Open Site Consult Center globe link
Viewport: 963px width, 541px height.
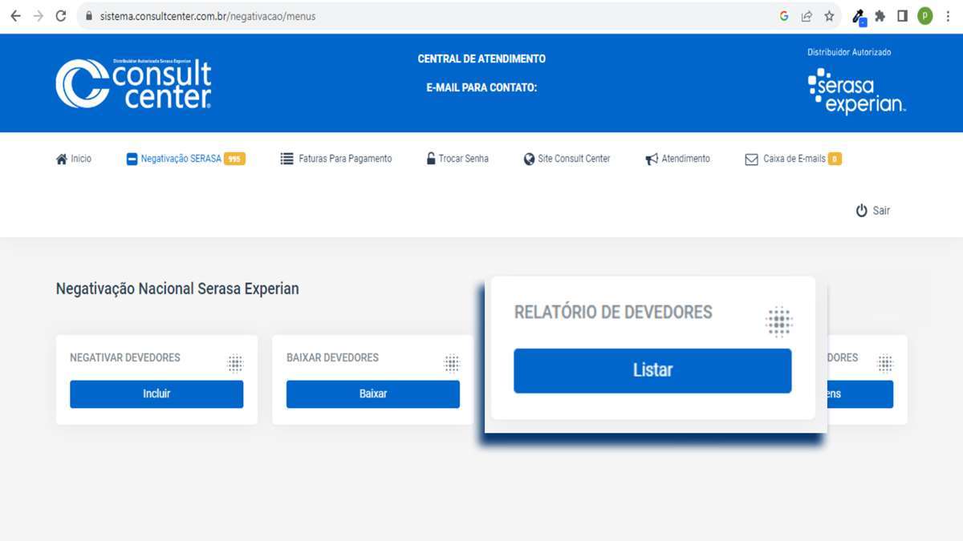[x=567, y=159]
